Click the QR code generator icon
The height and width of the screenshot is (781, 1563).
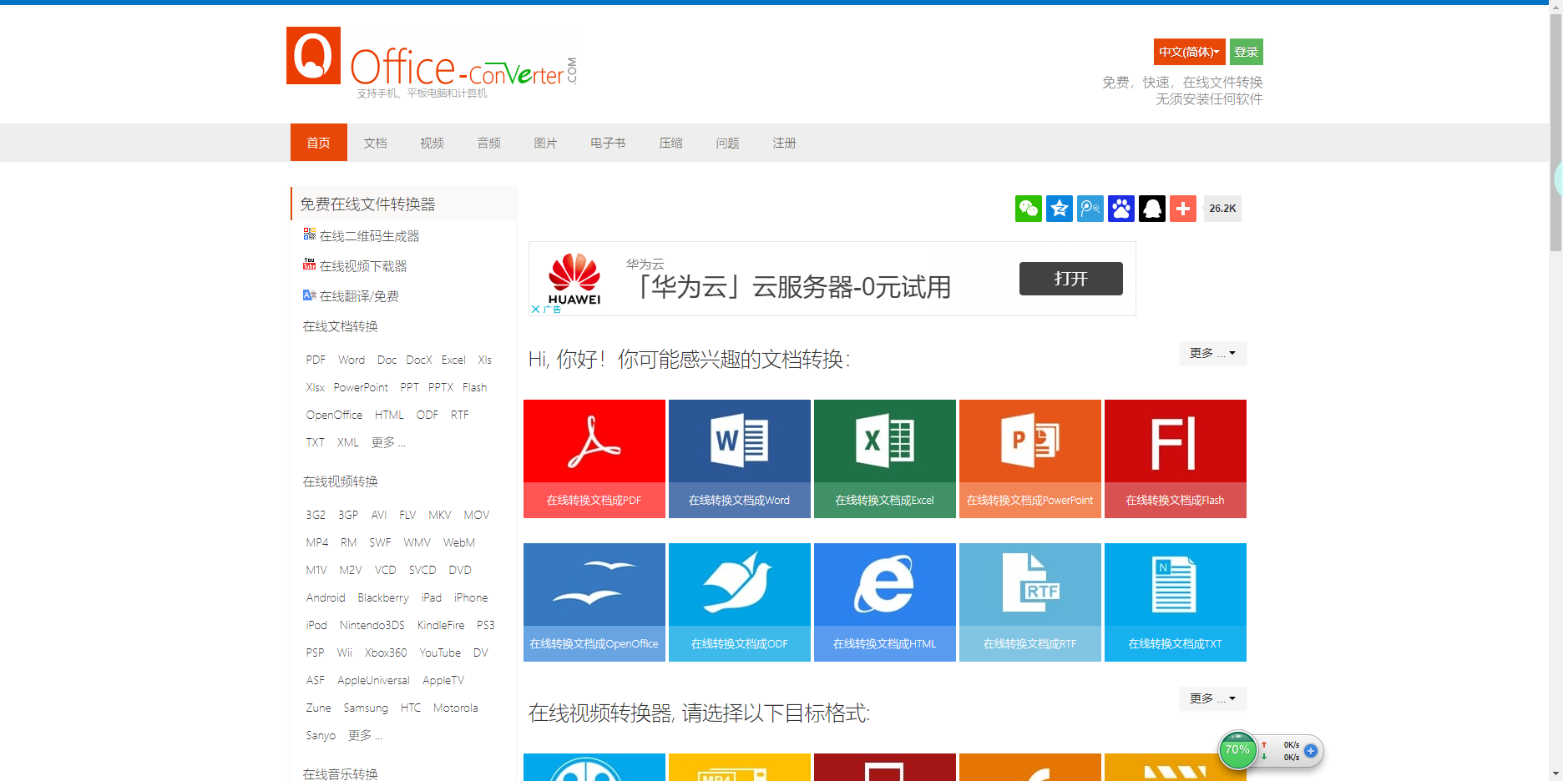tap(309, 234)
